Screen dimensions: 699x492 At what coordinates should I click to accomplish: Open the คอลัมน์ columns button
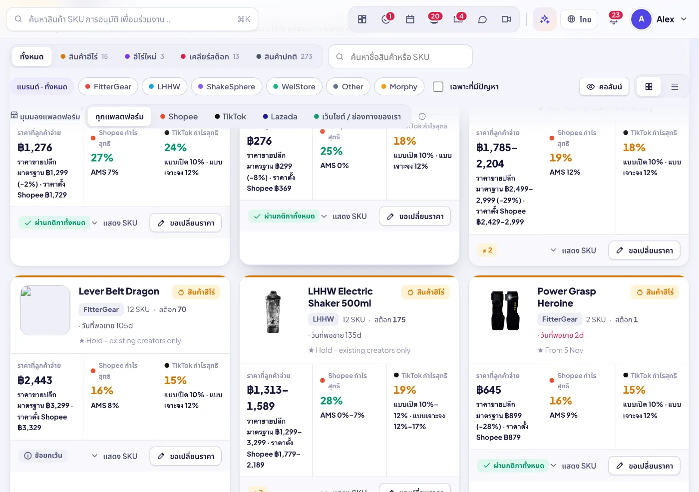(604, 87)
